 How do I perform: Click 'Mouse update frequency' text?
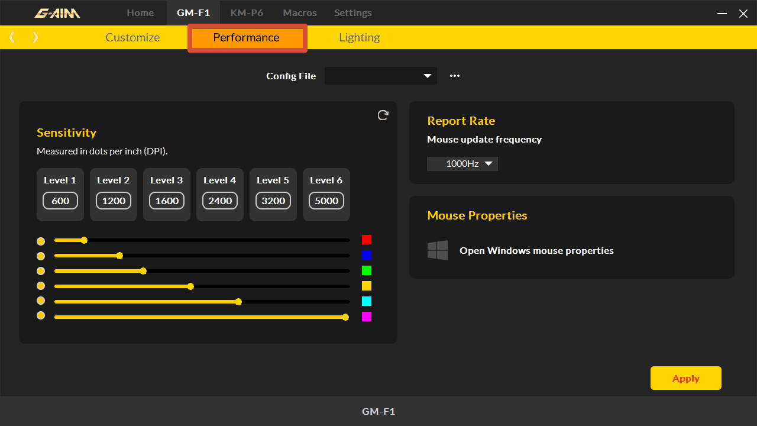[x=484, y=140]
